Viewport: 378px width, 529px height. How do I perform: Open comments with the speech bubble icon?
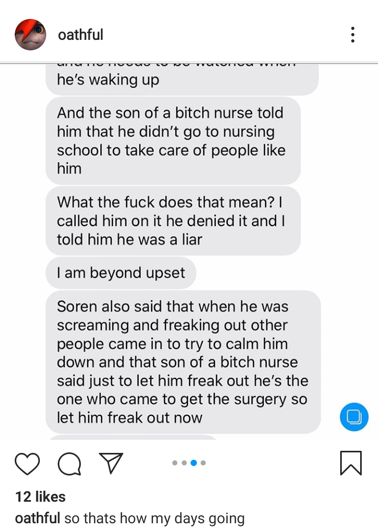69,464
